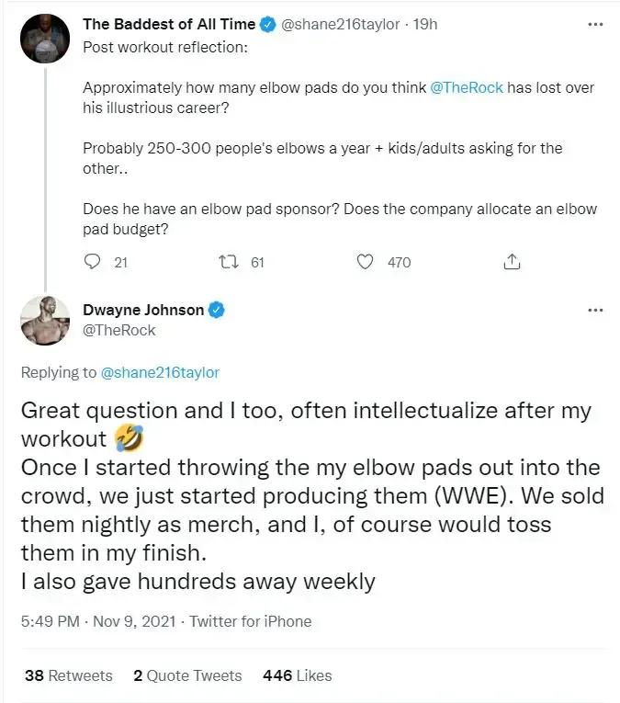Click the 19h timestamp on first tweet

426,25
